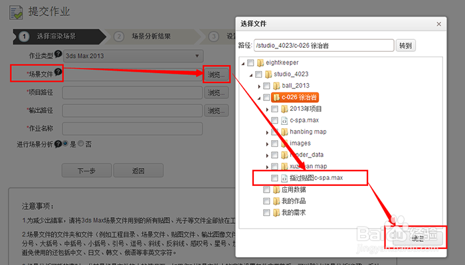Click the eightkeeper folder icon

tap(260, 63)
